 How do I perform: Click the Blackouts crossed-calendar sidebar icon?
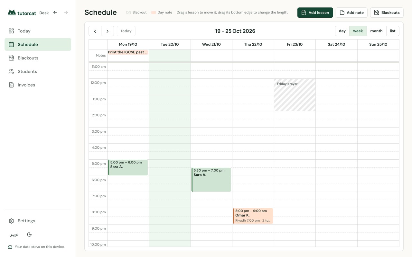click(x=11, y=58)
